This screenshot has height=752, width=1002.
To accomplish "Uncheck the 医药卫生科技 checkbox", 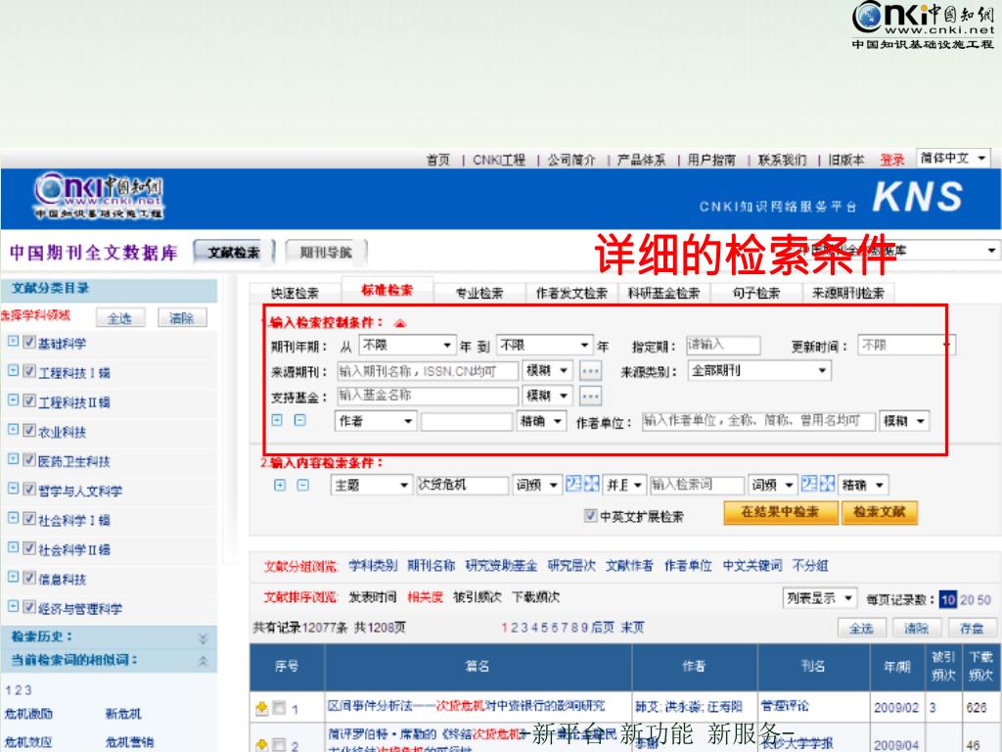I will [x=28, y=459].
